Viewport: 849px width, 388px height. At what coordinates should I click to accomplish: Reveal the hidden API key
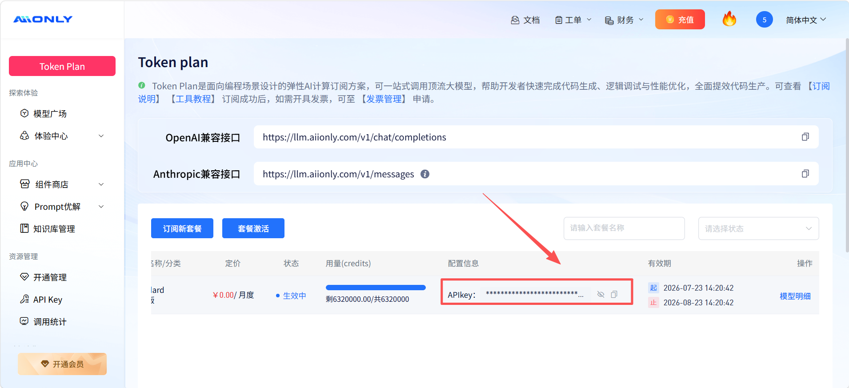click(x=601, y=294)
